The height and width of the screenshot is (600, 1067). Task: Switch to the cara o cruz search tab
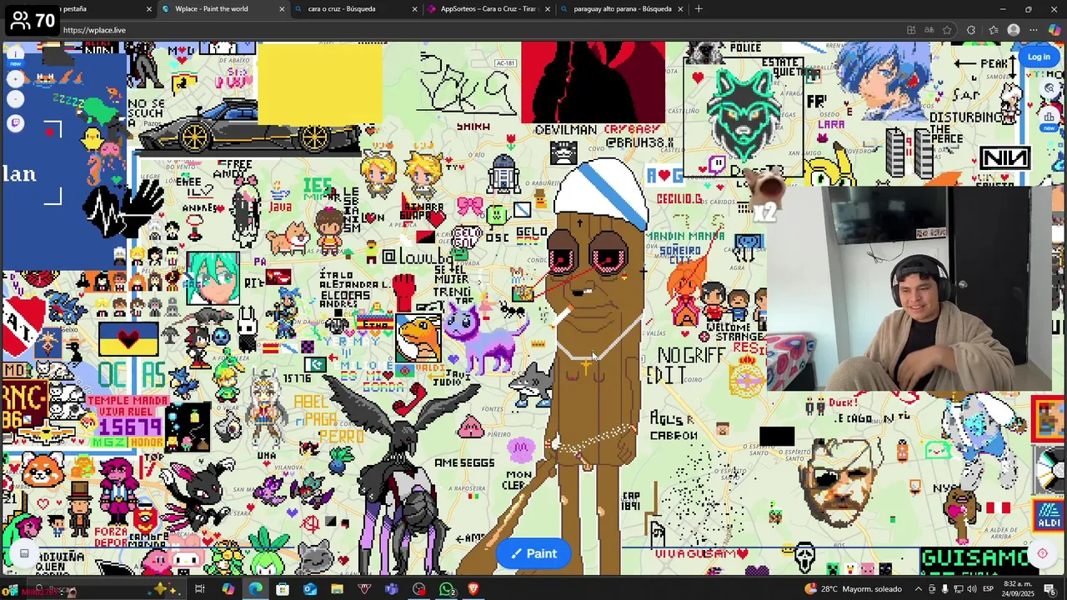coord(354,9)
